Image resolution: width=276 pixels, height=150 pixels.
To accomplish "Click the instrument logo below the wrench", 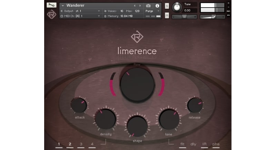I will click(51, 14).
